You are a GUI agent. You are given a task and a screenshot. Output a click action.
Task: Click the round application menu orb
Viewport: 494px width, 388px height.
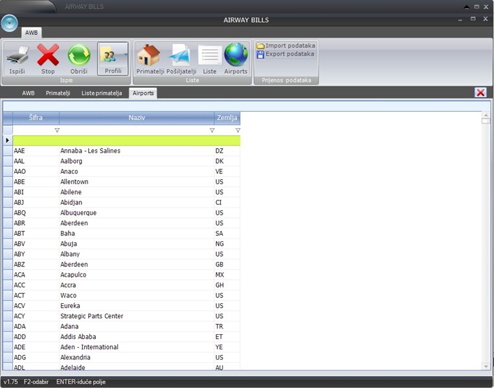tap(9, 23)
